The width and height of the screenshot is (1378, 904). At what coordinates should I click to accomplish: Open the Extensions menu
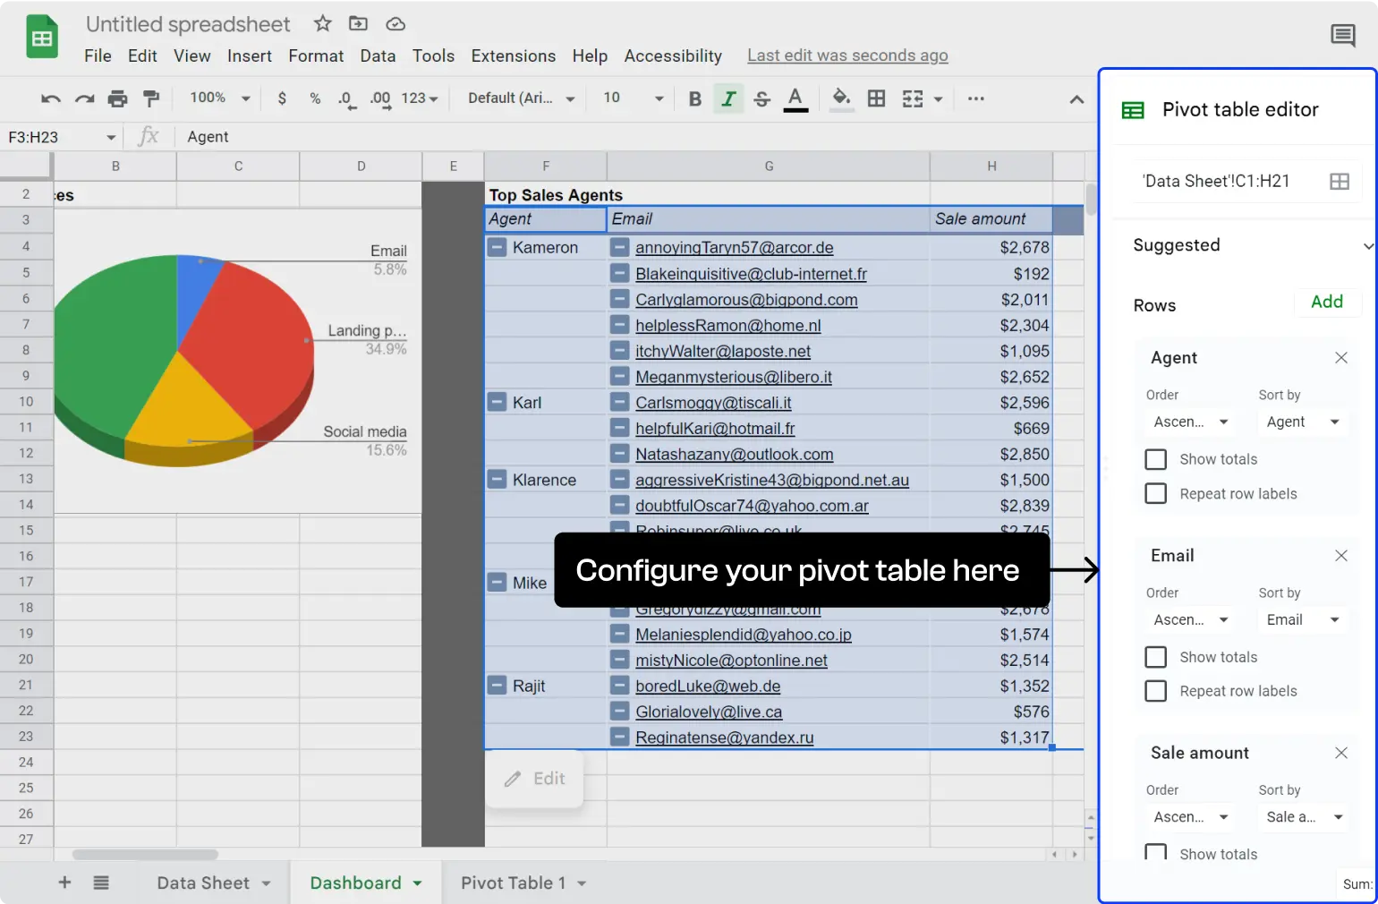(x=514, y=55)
